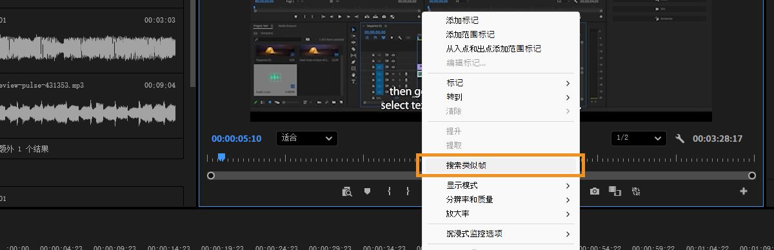Choose 添加范围标记 from the context menu
774x250 pixels.
coord(501,35)
